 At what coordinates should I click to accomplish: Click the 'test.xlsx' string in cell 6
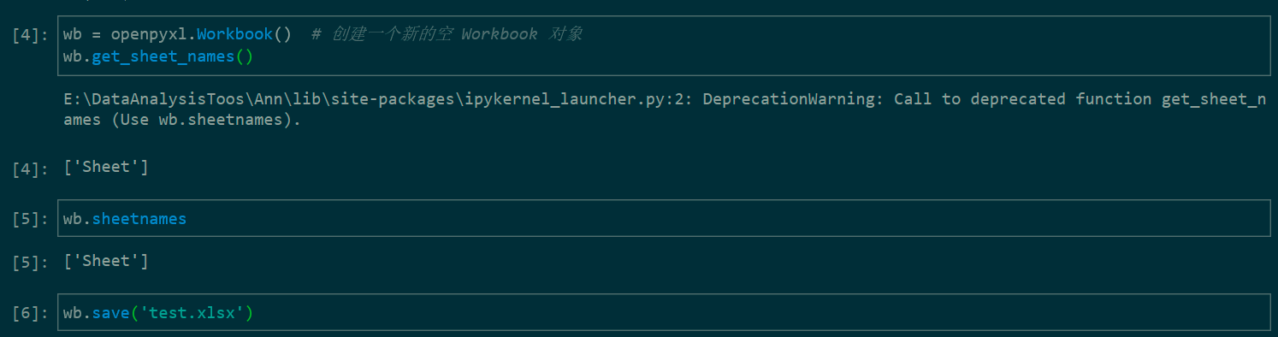click(192, 313)
